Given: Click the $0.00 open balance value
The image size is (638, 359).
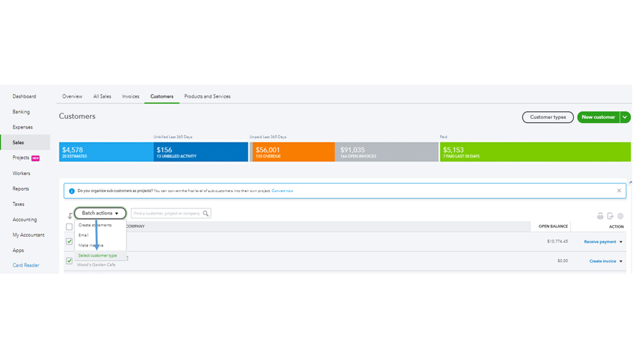Looking at the screenshot, I should pos(562,261).
